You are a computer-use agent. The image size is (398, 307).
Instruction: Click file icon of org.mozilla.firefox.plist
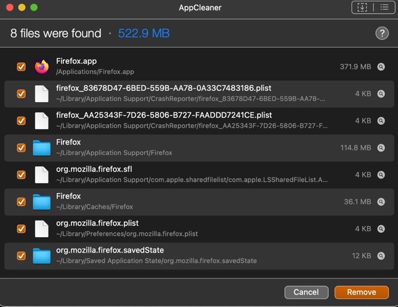42,229
